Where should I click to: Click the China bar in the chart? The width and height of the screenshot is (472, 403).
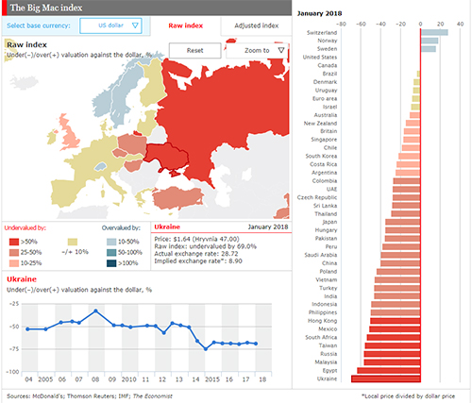pos(400,263)
